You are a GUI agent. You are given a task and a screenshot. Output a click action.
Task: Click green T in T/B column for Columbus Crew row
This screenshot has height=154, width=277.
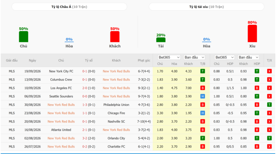(202, 80)
